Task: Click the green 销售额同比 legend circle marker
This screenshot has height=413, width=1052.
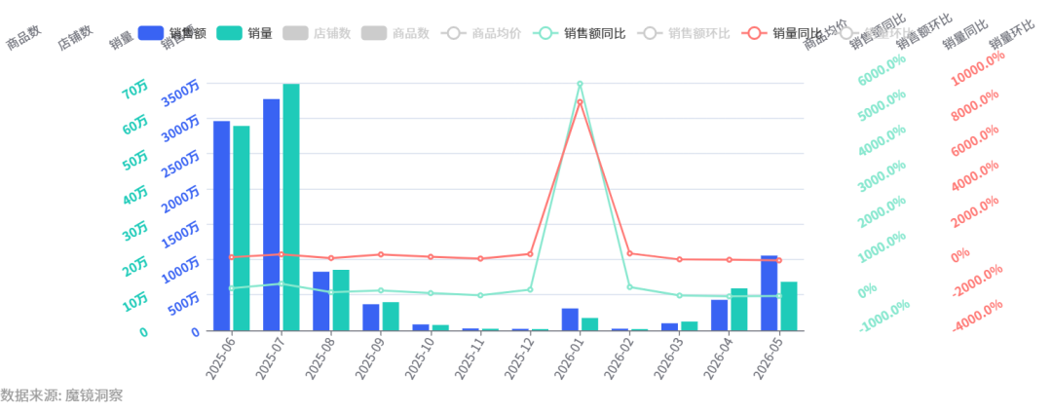Action: click(545, 33)
